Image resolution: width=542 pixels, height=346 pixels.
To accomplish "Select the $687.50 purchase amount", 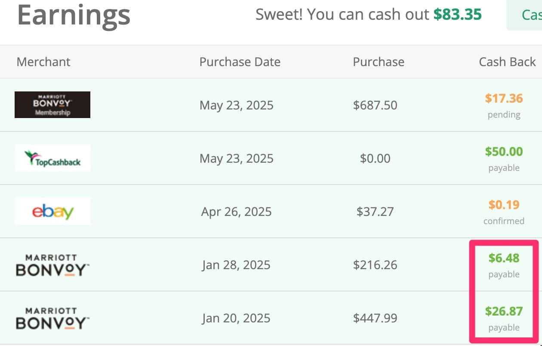I will tap(375, 105).
